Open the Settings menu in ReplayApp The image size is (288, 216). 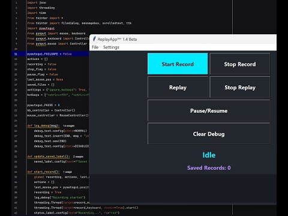[111, 47]
